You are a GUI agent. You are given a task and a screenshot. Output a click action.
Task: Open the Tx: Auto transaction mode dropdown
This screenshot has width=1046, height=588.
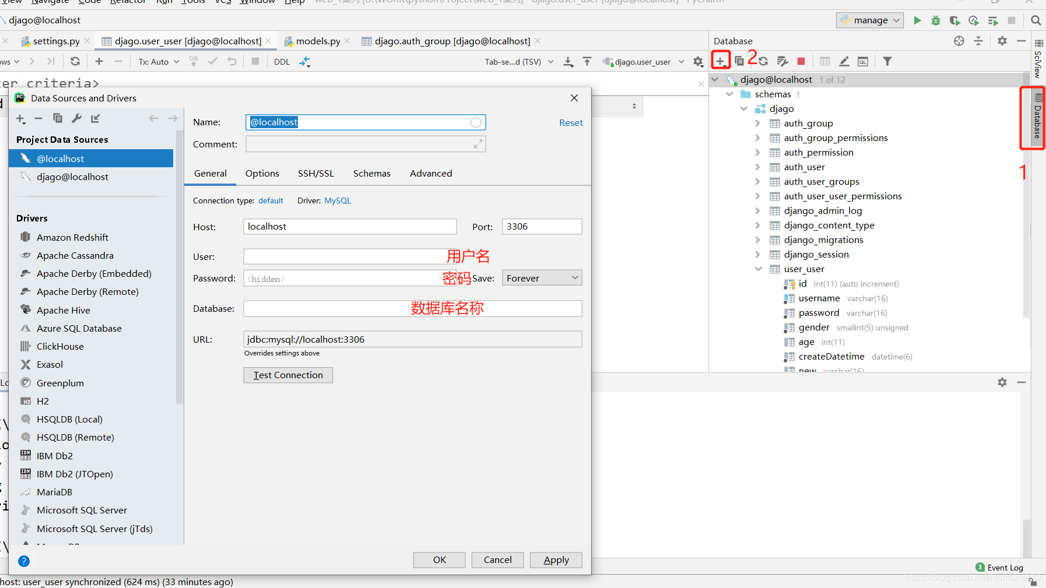tap(159, 62)
